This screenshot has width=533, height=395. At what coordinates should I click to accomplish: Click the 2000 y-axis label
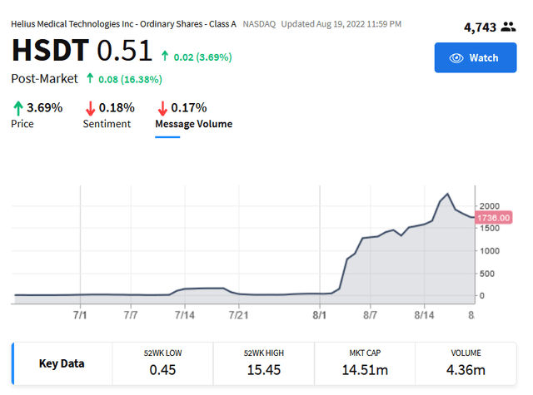click(x=490, y=206)
